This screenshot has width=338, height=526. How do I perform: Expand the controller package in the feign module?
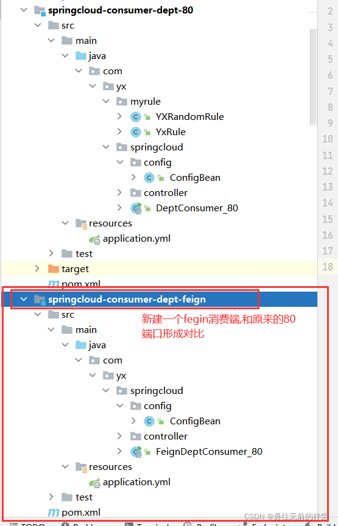coord(119,436)
